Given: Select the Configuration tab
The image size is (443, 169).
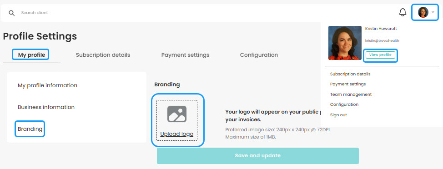Looking at the screenshot, I should (259, 55).
